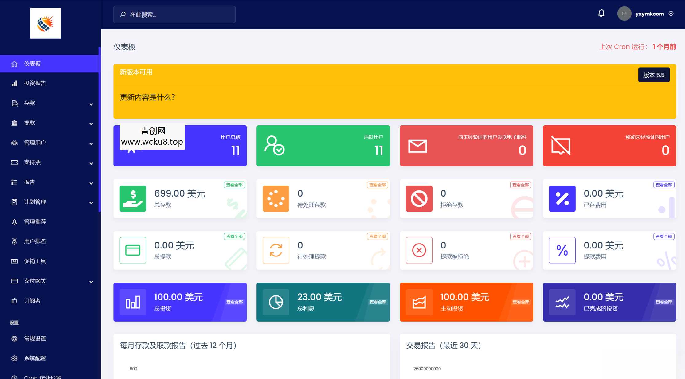Viewport: 685px width, 379px height.
Task: Click 查看全部 on the 总存款 card
Action: tap(234, 185)
